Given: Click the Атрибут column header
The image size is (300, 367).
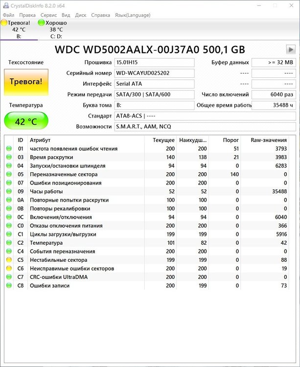Looking at the screenshot, I should click(x=86, y=140).
